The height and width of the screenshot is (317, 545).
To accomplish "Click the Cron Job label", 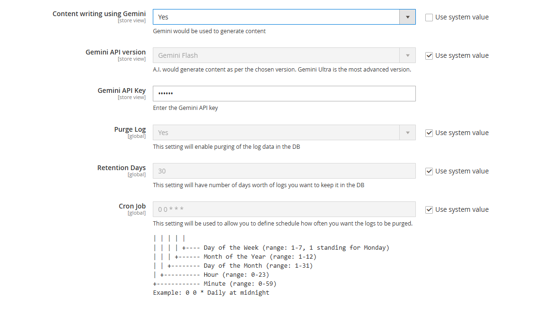I will [132, 206].
